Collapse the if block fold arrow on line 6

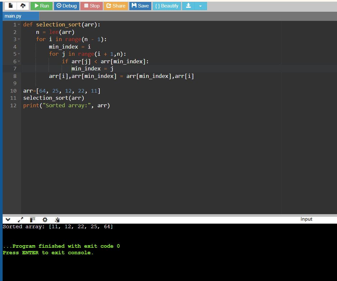[19, 61]
